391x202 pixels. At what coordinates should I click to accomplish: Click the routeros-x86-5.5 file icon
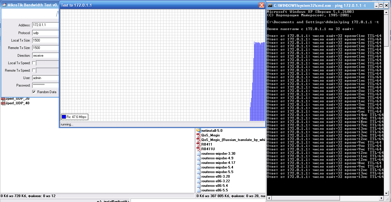click(x=199, y=190)
